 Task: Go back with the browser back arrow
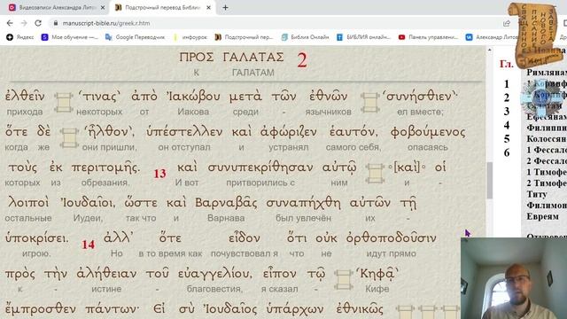coord(10,23)
